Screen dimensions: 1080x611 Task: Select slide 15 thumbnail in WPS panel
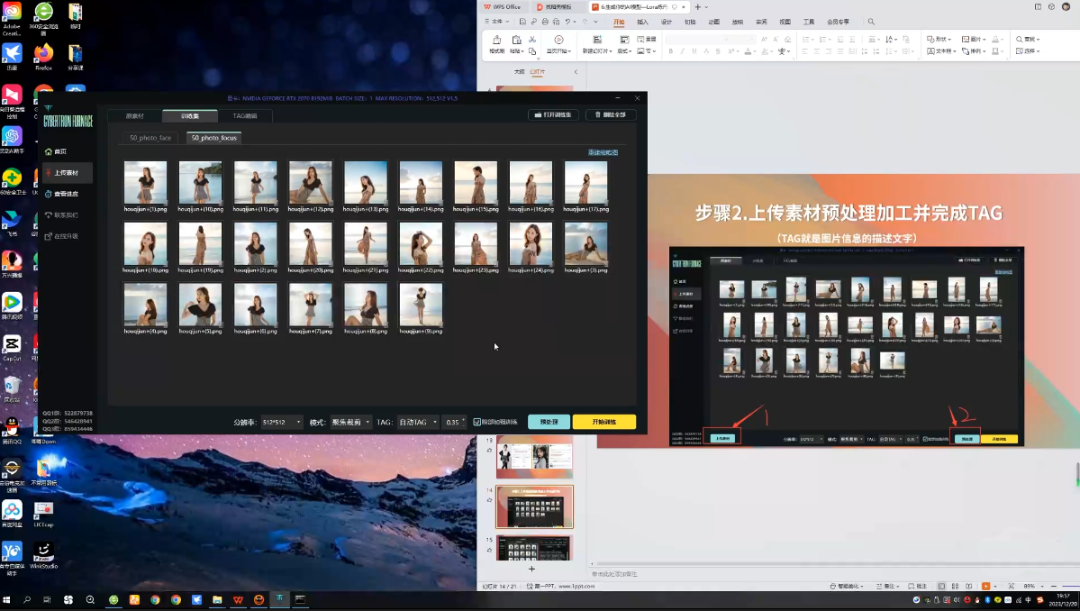[x=534, y=548]
